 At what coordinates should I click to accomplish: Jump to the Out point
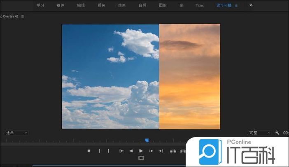(x=161, y=151)
